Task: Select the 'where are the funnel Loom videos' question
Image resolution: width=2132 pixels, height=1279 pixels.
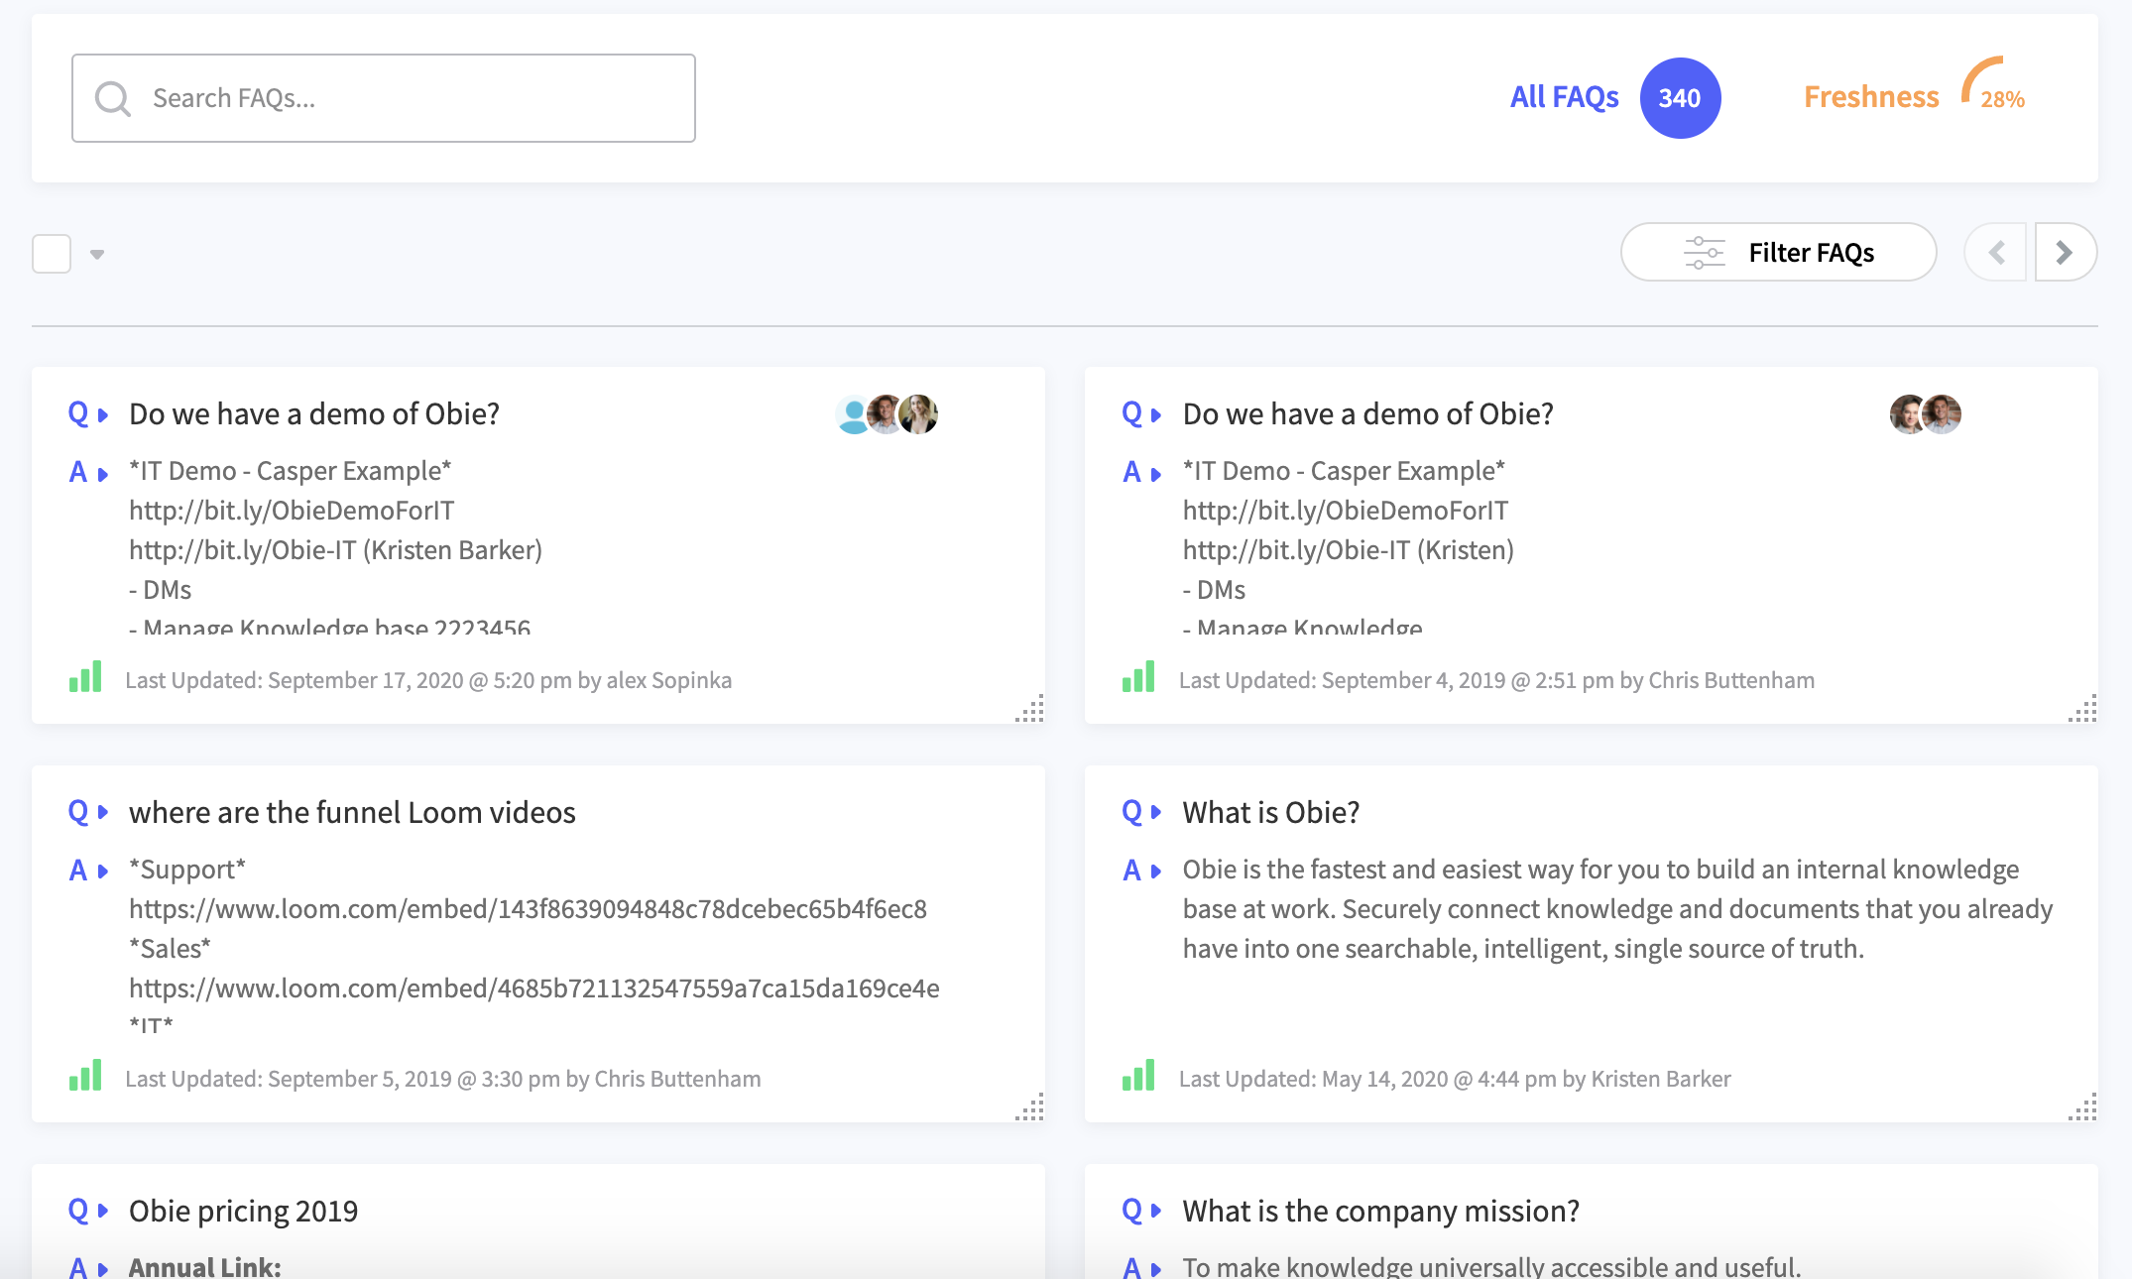Action: (352, 812)
